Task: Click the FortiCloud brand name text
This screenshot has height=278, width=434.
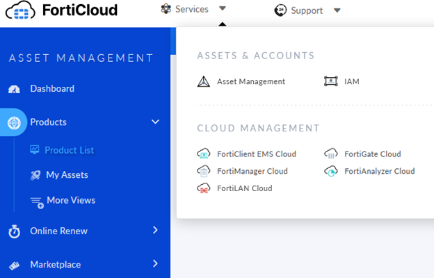Action: (x=80, y=10)
